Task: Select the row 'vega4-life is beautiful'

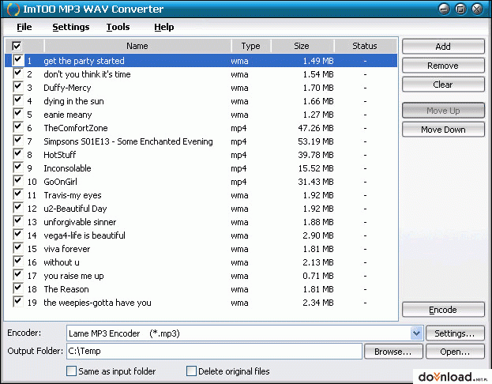Action: pyautogui.click(x=201, y=235)
